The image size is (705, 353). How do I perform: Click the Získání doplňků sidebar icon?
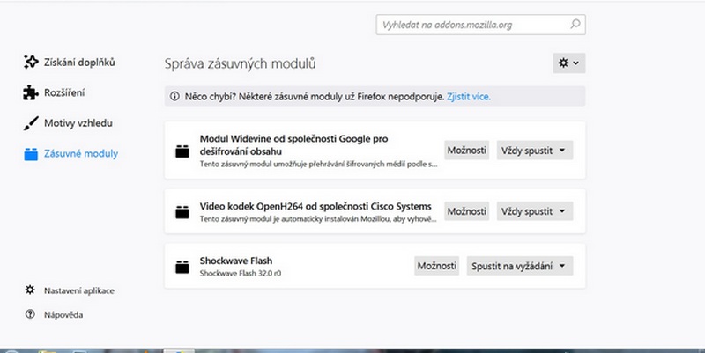32,63
